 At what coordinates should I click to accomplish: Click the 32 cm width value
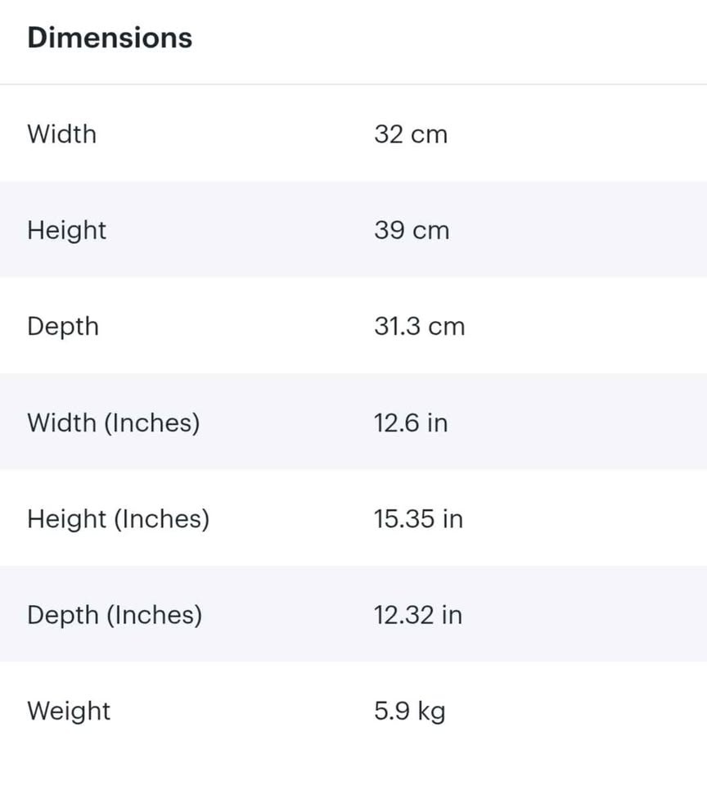point(411,133)
